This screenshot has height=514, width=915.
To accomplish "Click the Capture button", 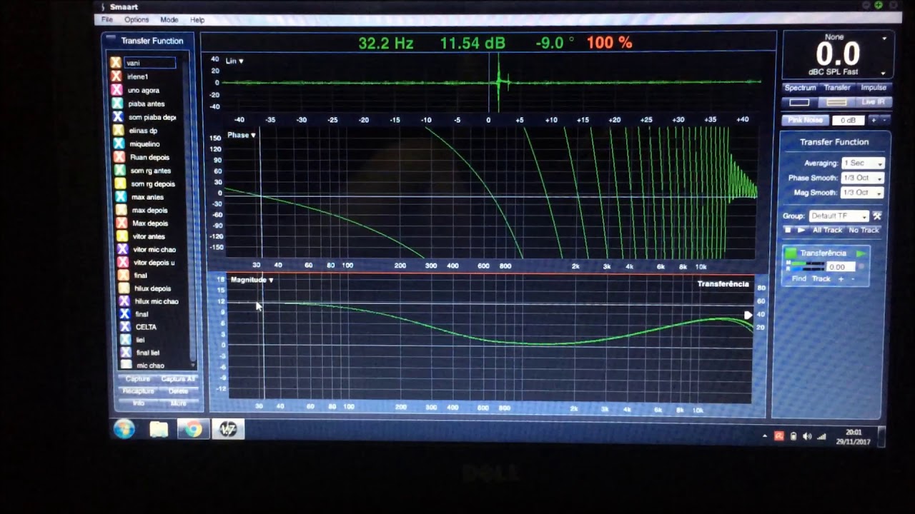I will click(138, 379).
